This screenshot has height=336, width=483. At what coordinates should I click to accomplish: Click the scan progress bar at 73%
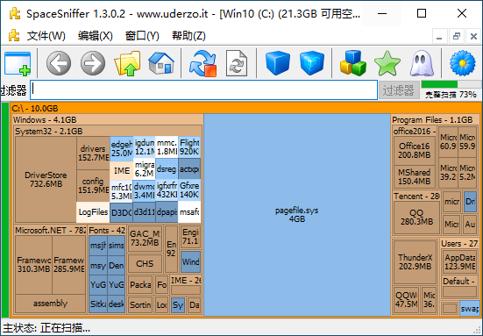(x=451, y=84)
